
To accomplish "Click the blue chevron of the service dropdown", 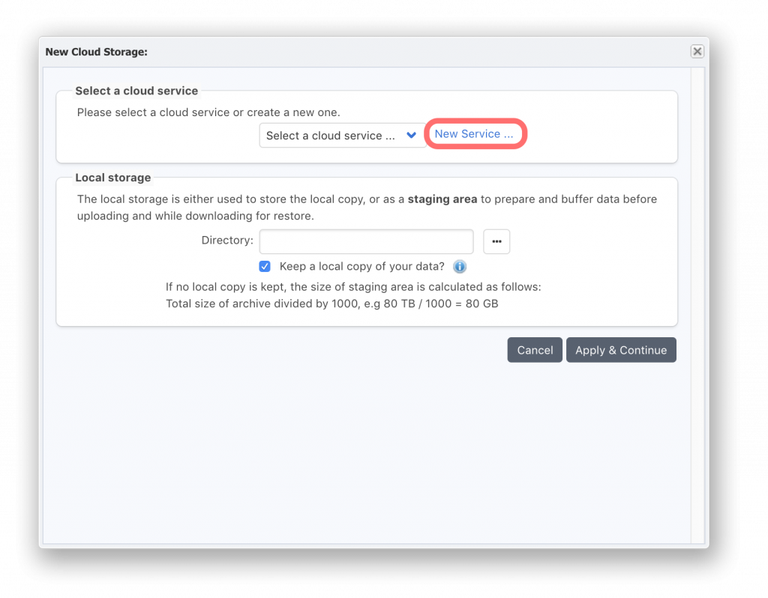I will [412, 135].
